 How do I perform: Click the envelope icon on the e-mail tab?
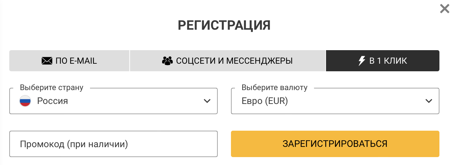click(x=47, y=61)
